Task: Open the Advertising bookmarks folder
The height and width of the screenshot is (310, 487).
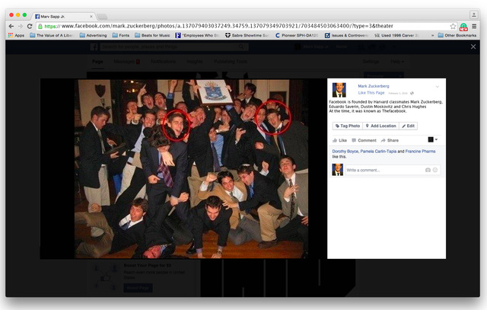Action: click(93, 35)
